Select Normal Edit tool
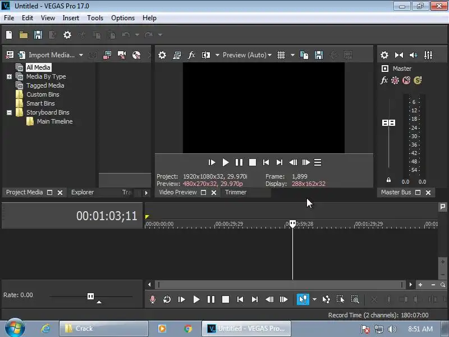Image resolution: width=449 pixels, height=337 pixels. pos(303,299)
